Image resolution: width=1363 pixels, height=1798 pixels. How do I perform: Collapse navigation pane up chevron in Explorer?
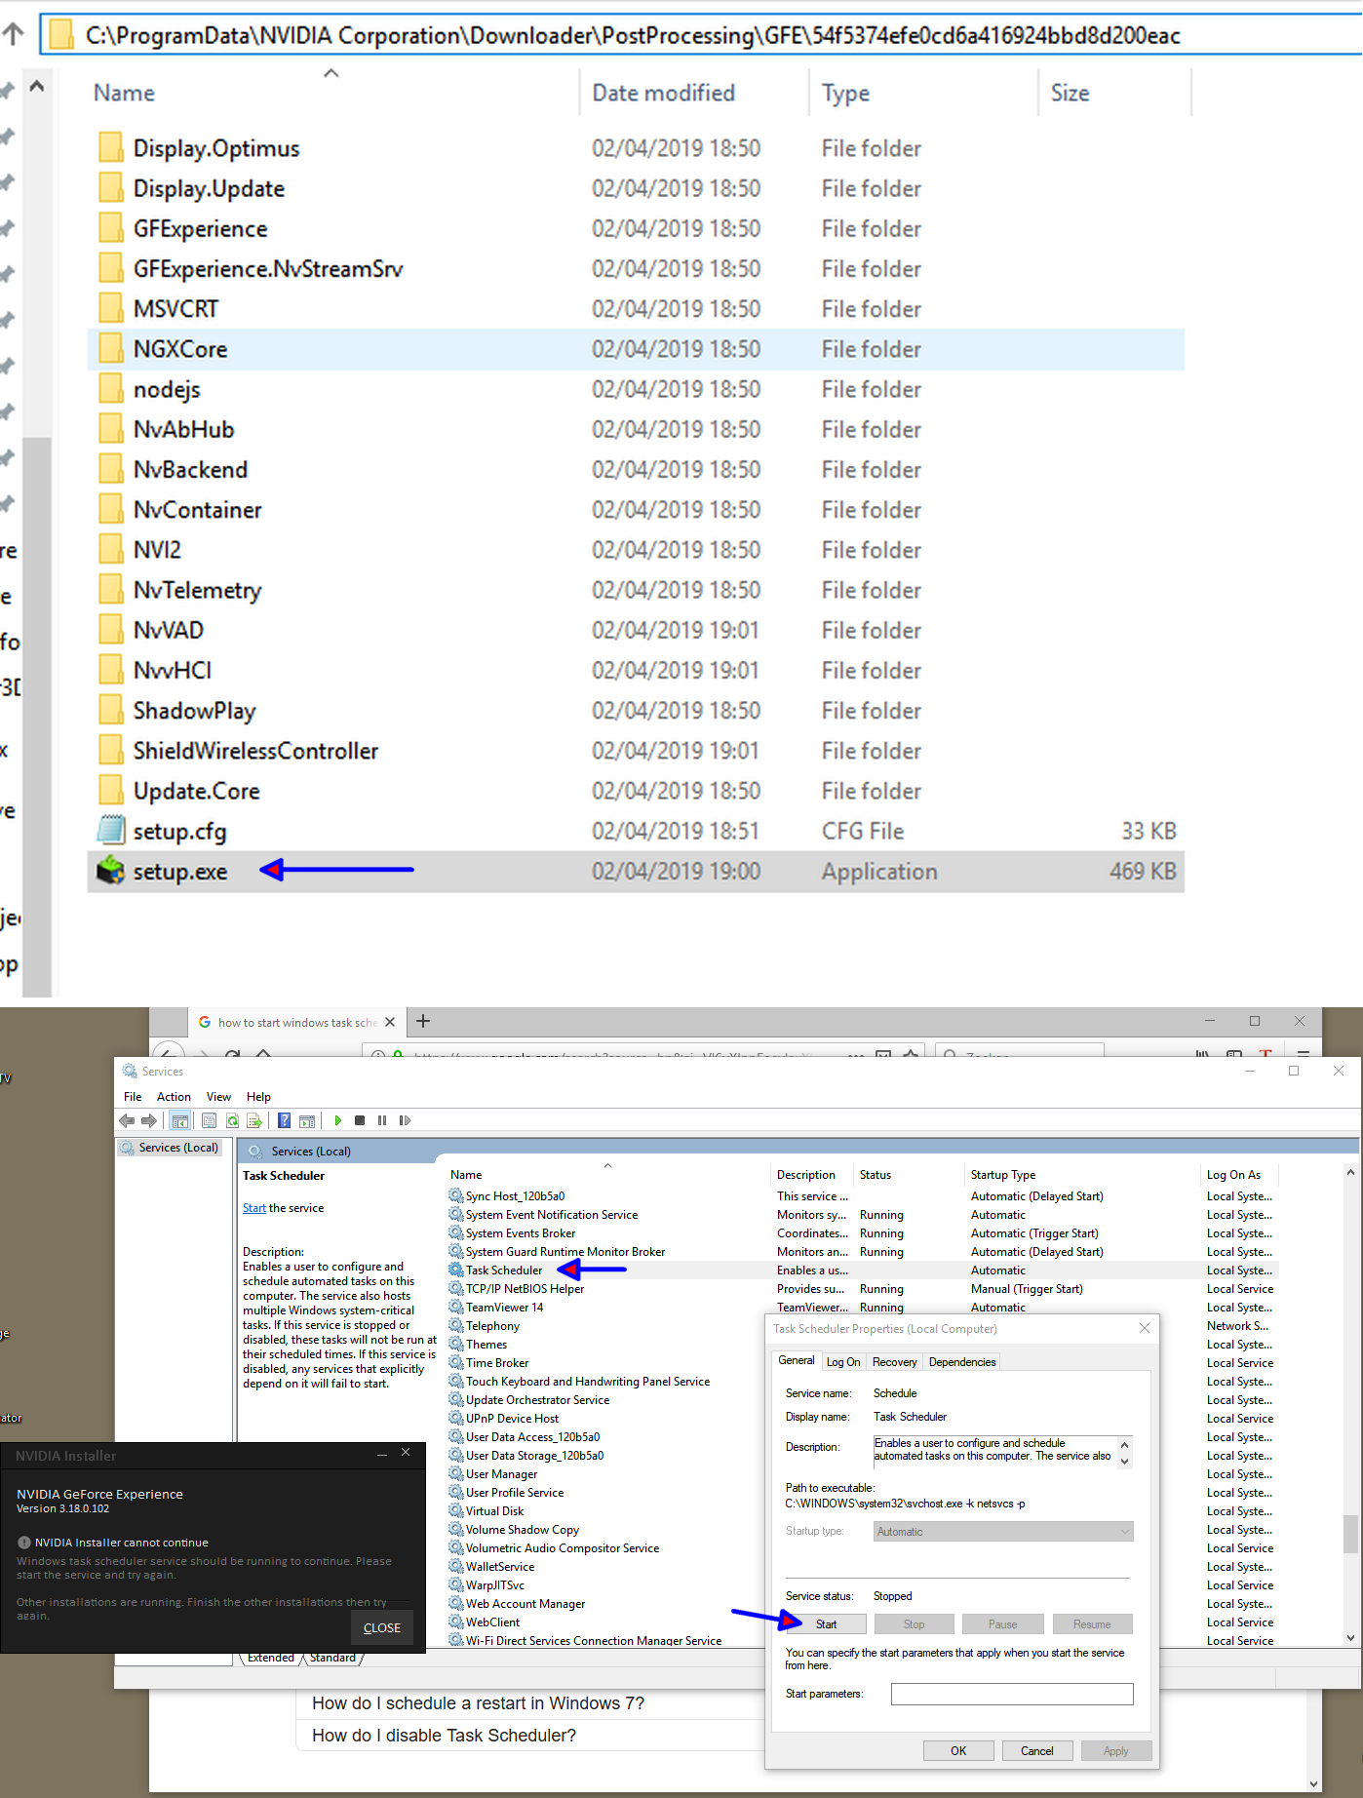[x=37, y=86]
